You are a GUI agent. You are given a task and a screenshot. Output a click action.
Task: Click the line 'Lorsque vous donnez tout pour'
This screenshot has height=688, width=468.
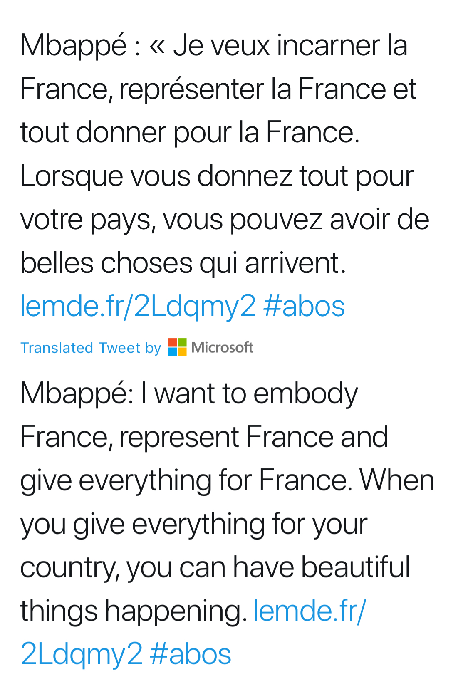click(x=217, y=176)
